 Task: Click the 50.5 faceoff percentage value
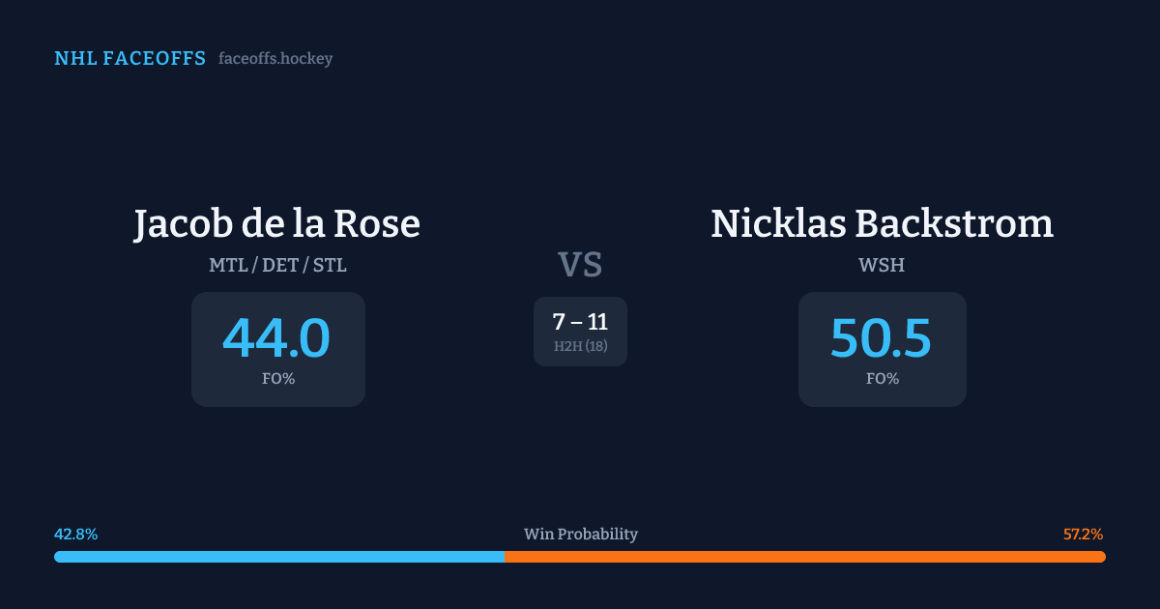(x=882, y=338)
